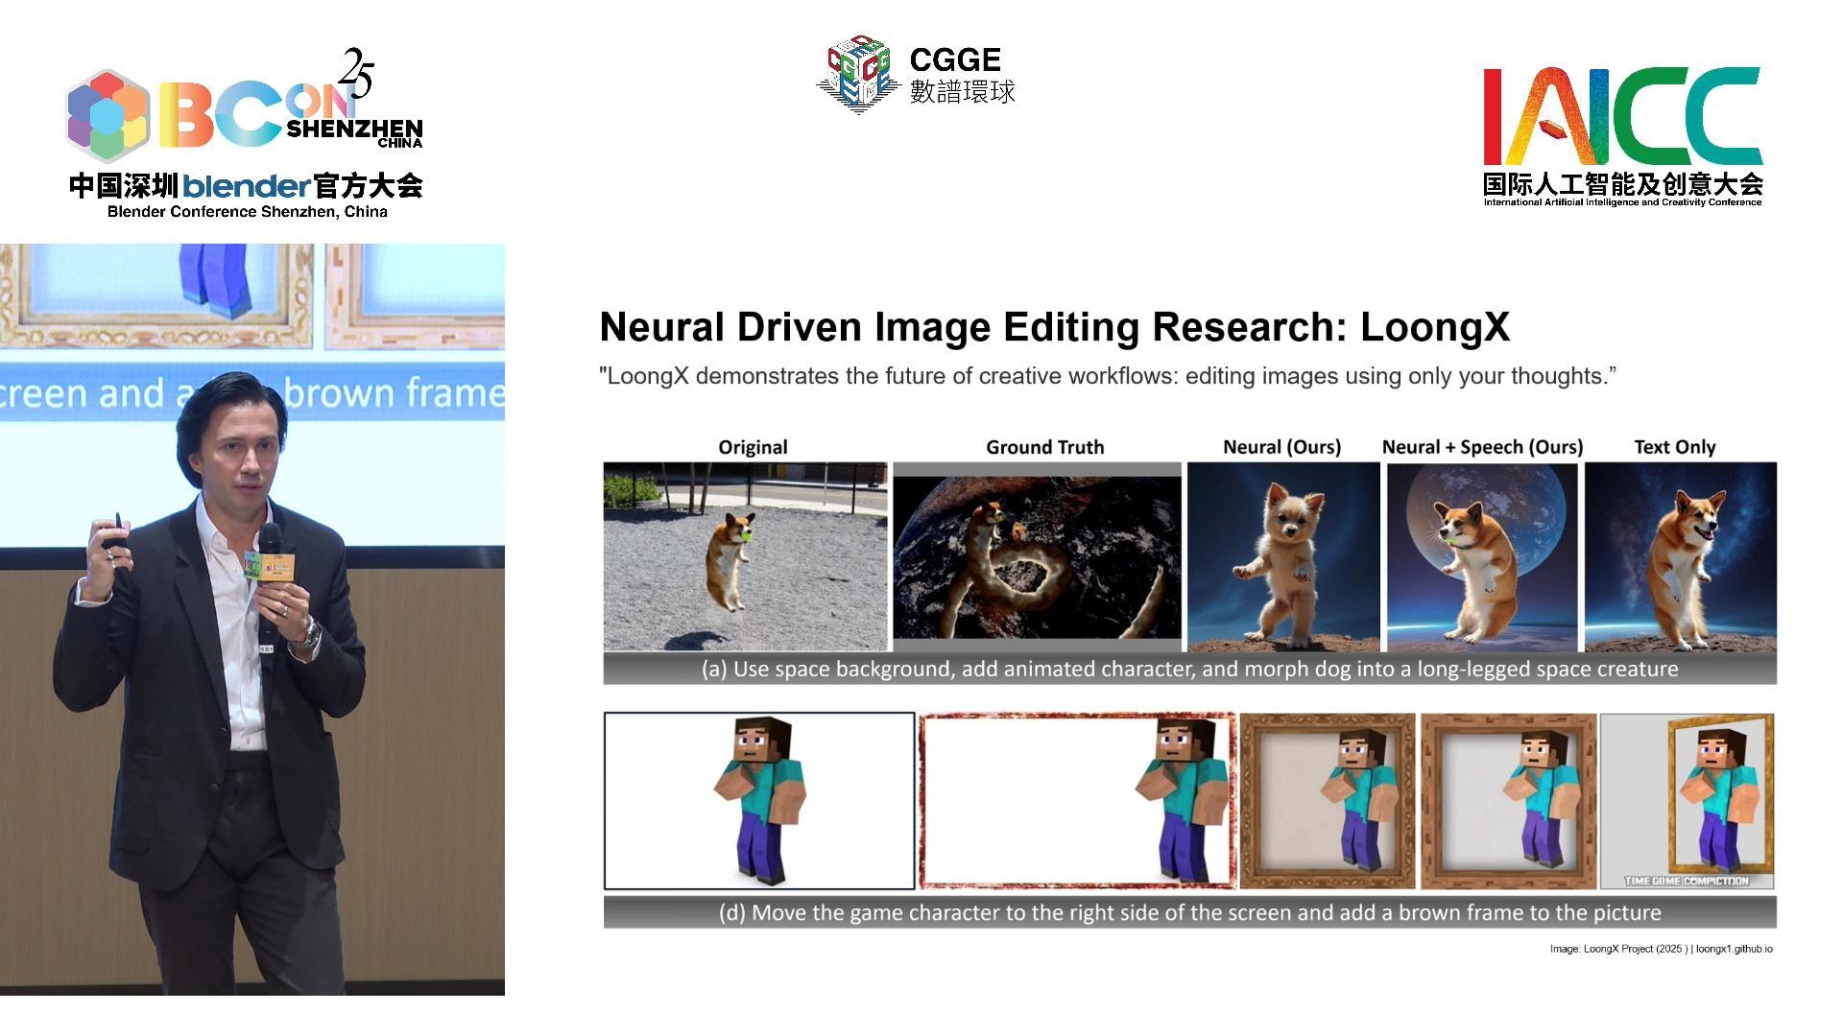Select the Original dog photo on gravel
The image size is (1843, 1036).
746,556
